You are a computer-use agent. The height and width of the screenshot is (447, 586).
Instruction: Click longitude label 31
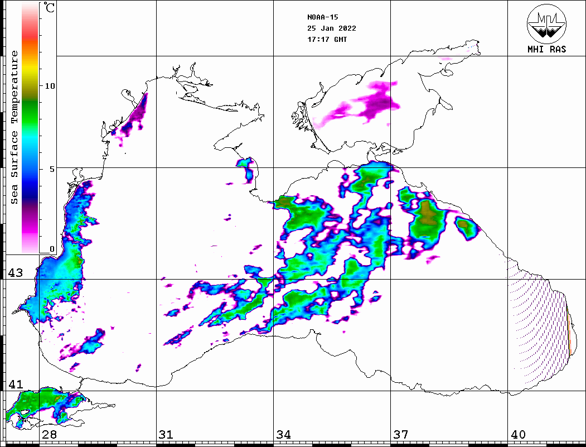(165, 434)
